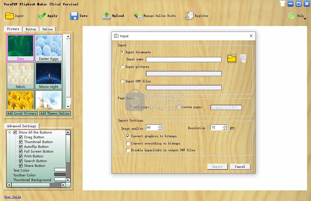This screenshot has height=201, width=311.
Task: Toggle Convert graphics to bitmaps checkbox
Action: pyautogui.click(x=128, y=136)
